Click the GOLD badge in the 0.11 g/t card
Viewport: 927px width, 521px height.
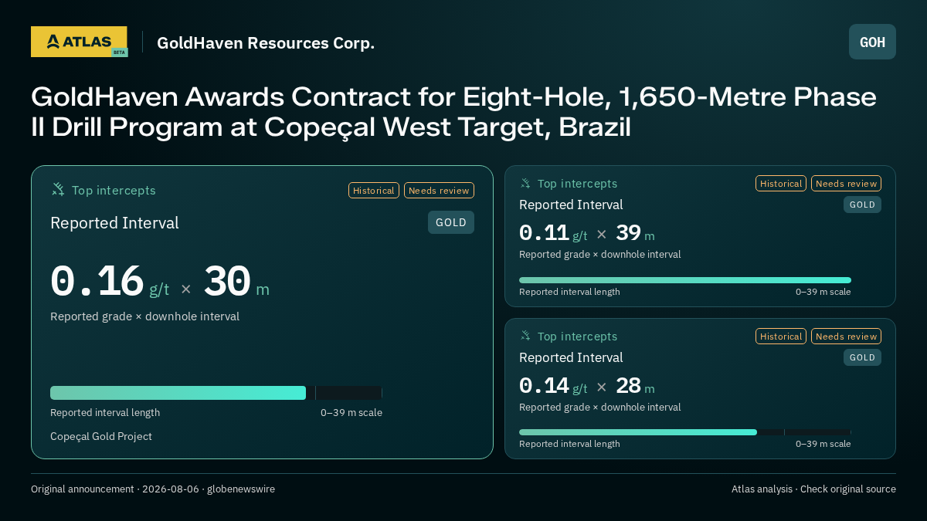tap(862, 205)
